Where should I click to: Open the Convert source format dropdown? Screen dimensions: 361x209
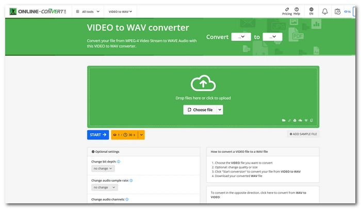point(241,37)
